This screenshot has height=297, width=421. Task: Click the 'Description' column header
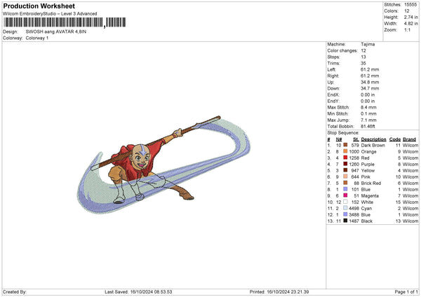coord(373,139)
